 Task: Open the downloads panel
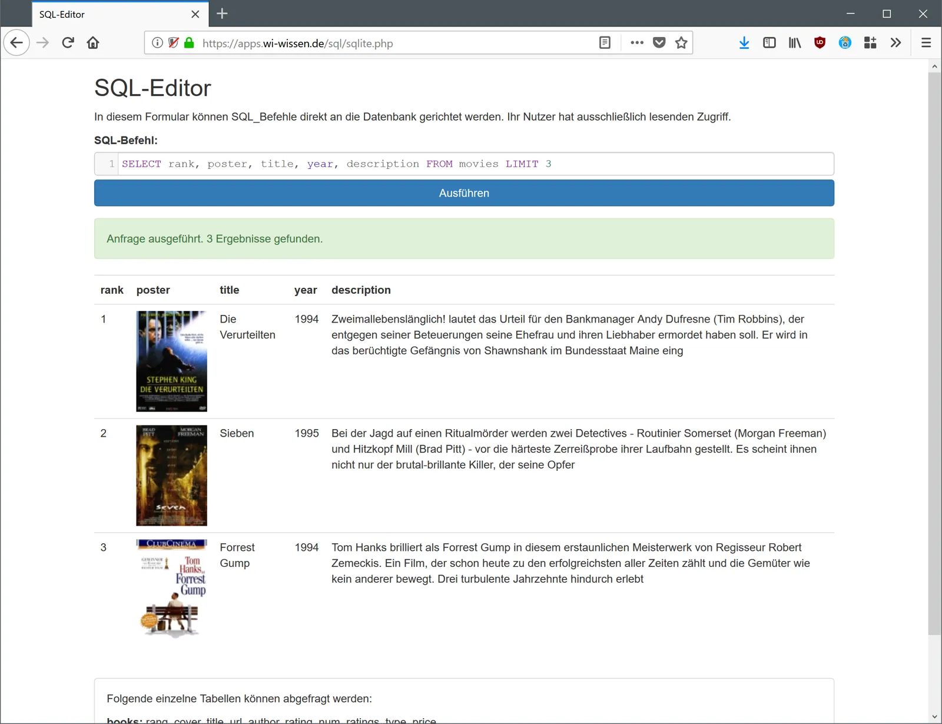744,42
